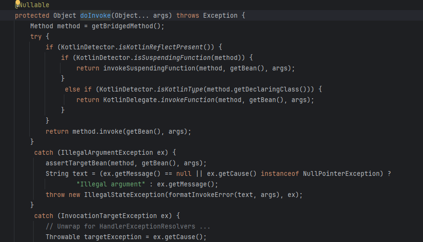Click the null keyword in condition
The image size is (423, 242).
coord(184,173)
